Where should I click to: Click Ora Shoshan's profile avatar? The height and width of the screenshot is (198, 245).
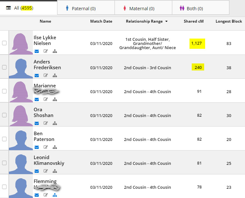click(21, 114)
